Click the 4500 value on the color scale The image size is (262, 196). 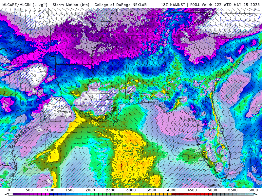(x=192, y=190)
